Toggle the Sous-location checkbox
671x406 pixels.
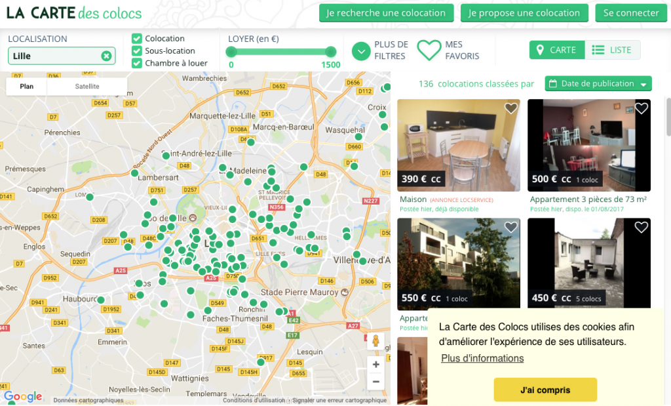coord(137,51)
